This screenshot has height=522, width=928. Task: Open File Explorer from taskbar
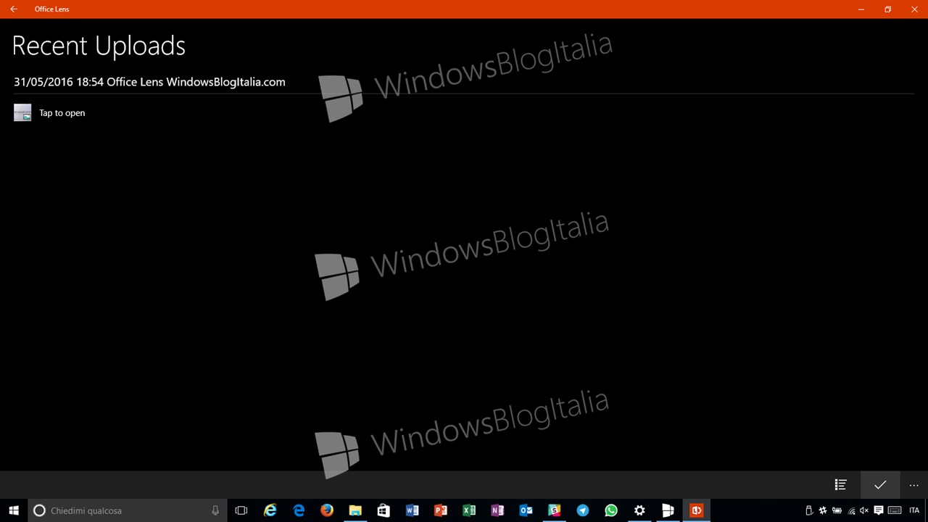(x=355, y=510)
